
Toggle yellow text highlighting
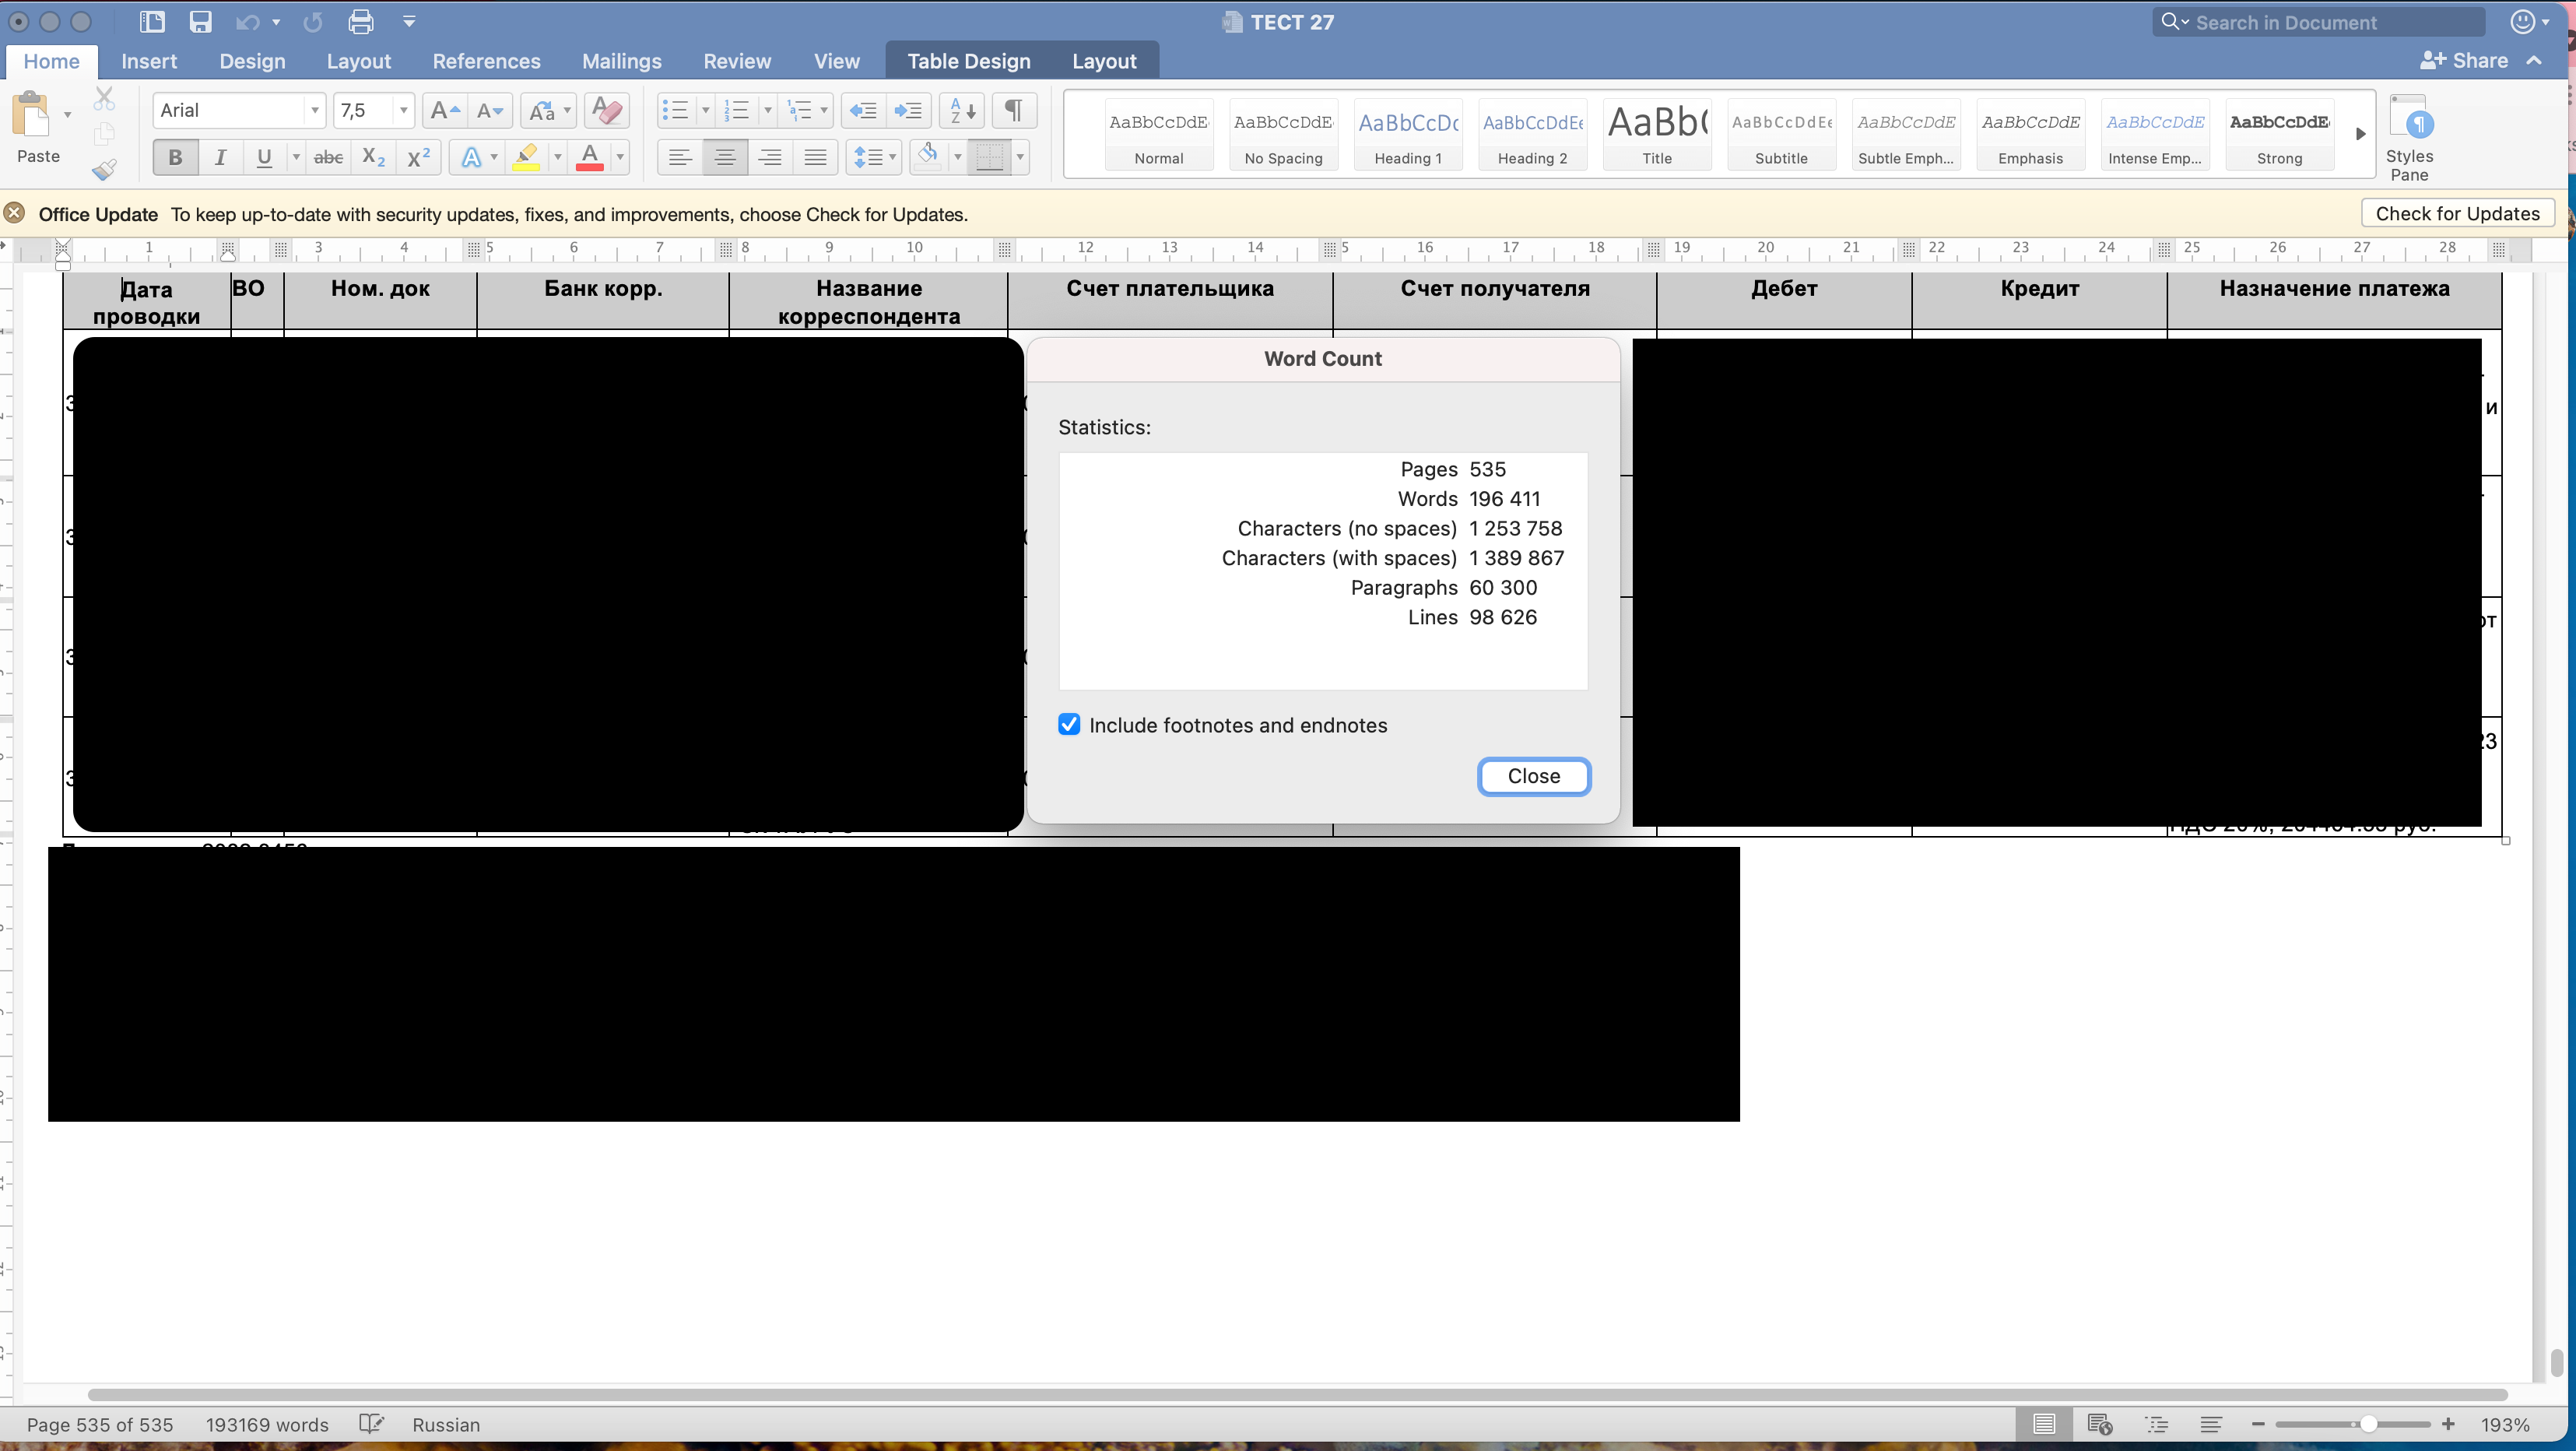(528, 156)
